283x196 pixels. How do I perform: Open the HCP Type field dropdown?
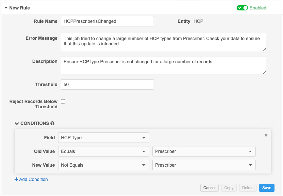[103, 138]
